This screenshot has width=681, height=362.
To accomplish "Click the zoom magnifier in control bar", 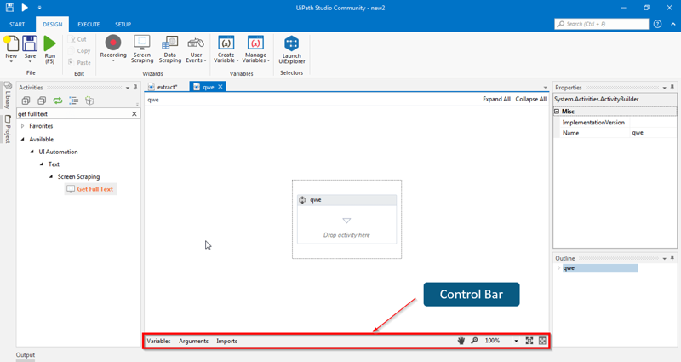I will tap(474, 341).
